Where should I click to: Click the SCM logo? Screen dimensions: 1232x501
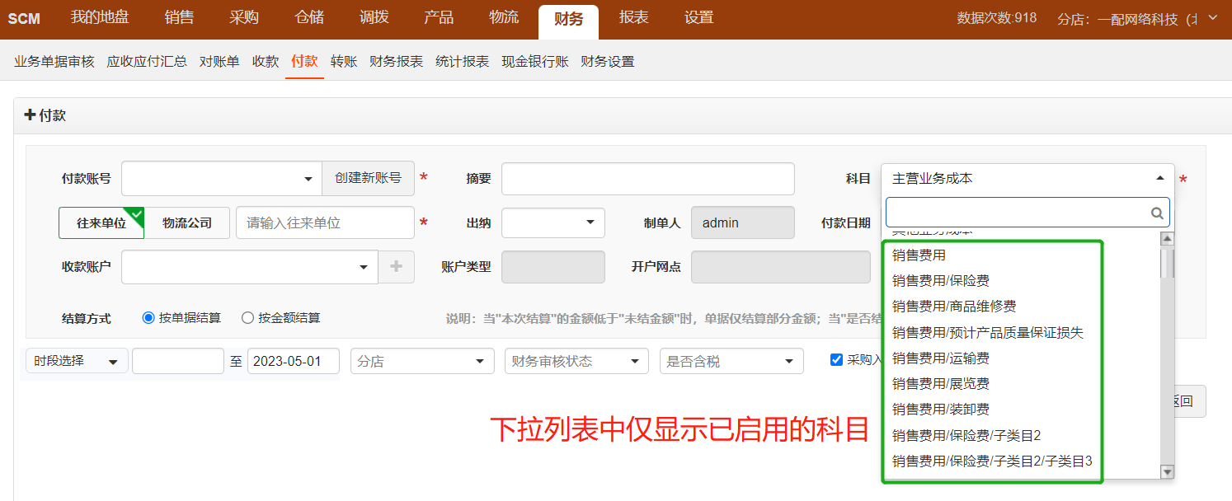tap(25, 19)
